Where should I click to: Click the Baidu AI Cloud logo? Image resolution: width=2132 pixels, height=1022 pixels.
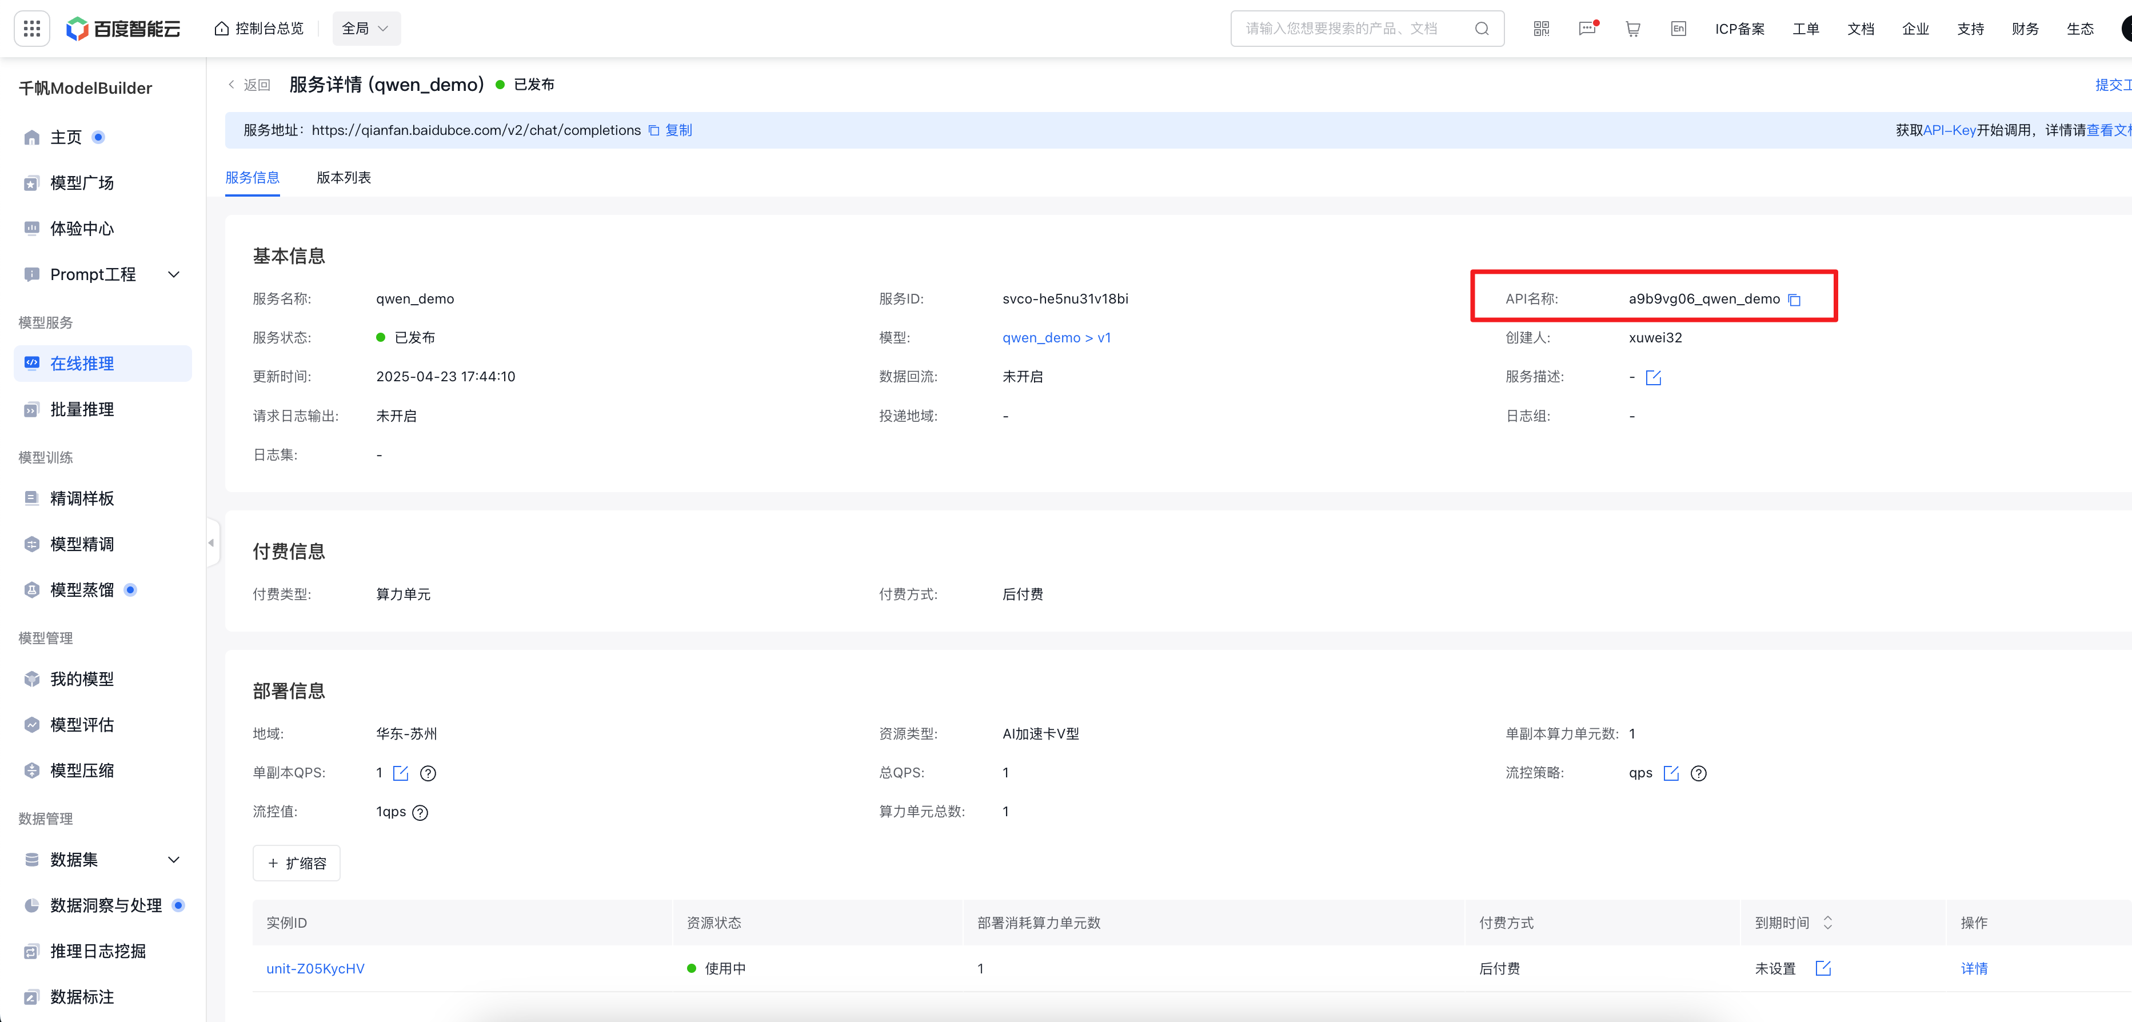123,28
